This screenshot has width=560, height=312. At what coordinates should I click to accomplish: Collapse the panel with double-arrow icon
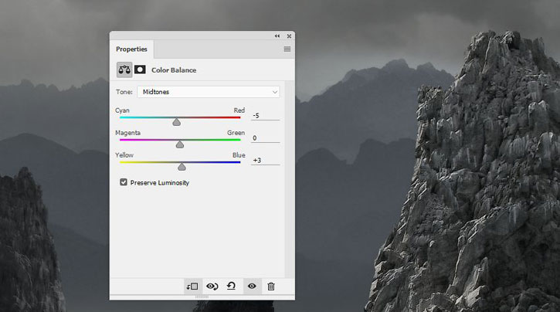(x=277, y=36)
